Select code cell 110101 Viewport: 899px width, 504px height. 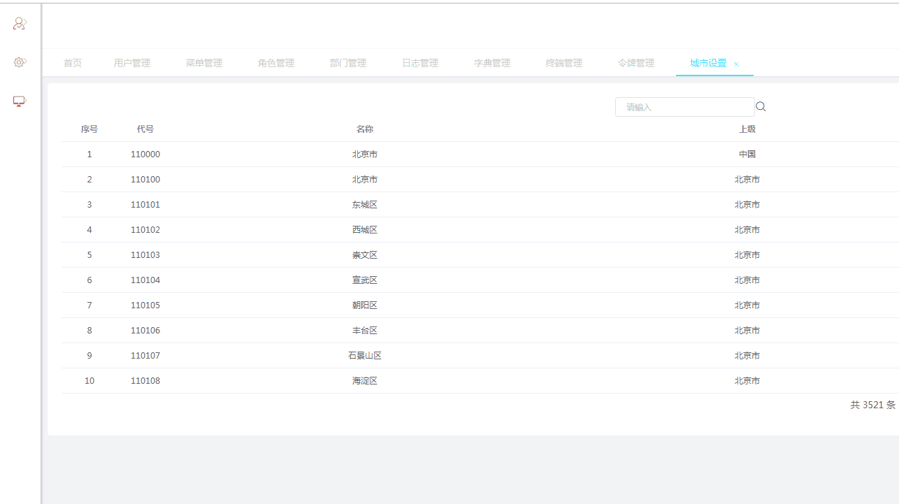[x=145, y=205]
